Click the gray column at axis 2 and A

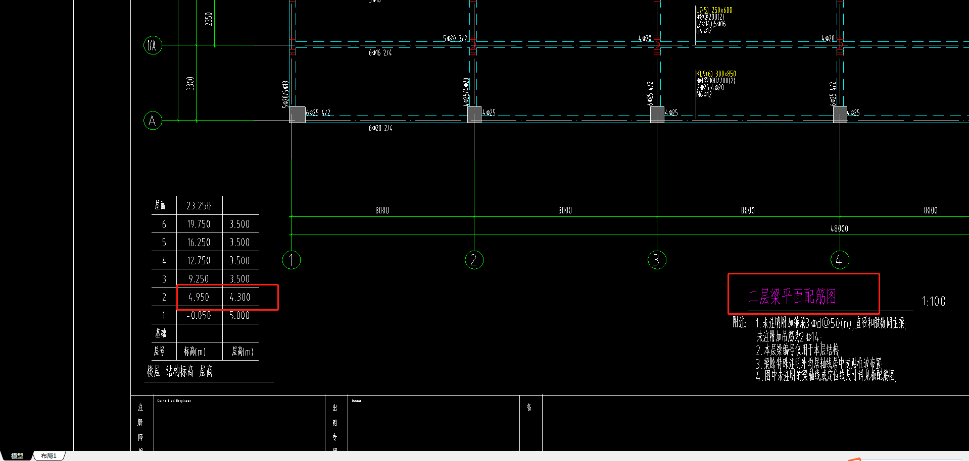click(x=474, y=114)
